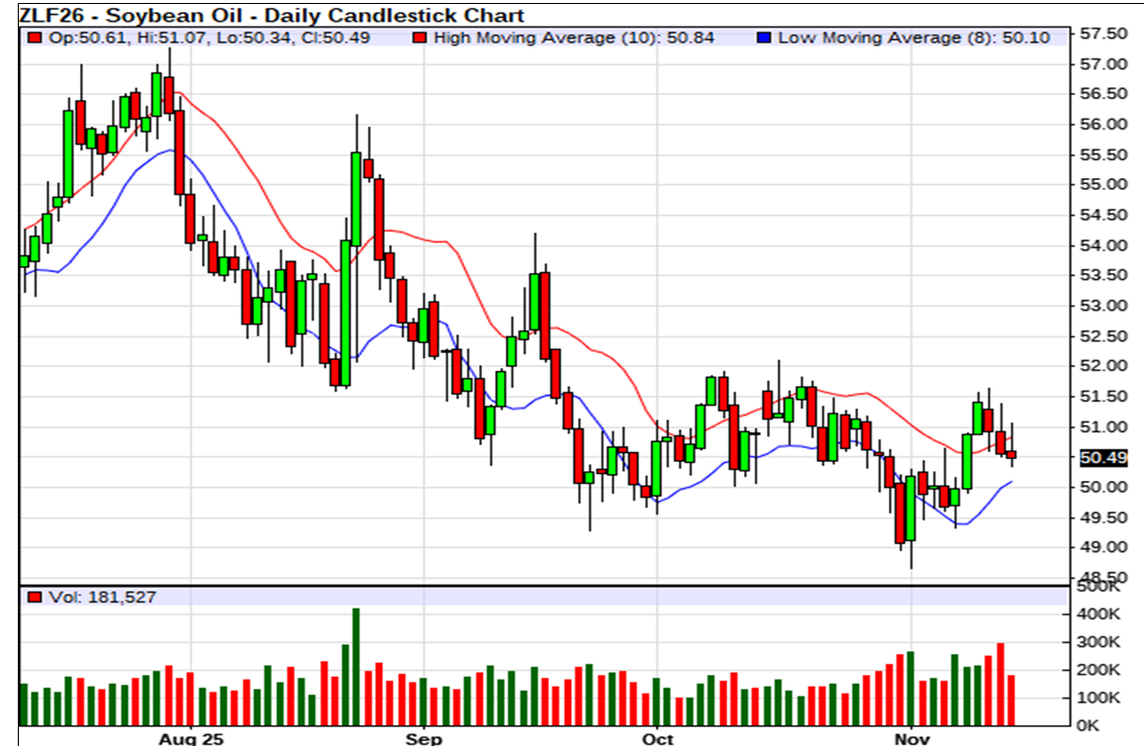Click the red swatch beside the Op/Hi/Lo/Cl legend
1144x746 pixels.
(35, 38)
